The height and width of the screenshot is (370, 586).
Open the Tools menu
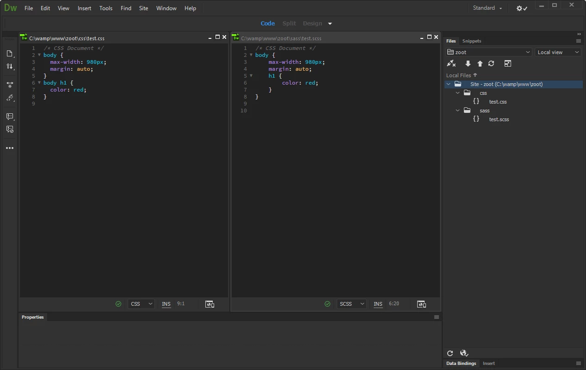106,8
